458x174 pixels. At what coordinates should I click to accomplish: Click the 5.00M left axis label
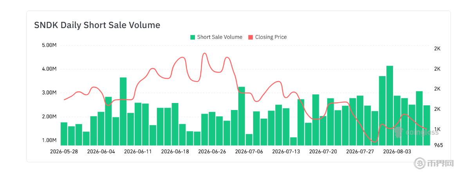click(x=50, y=45)
